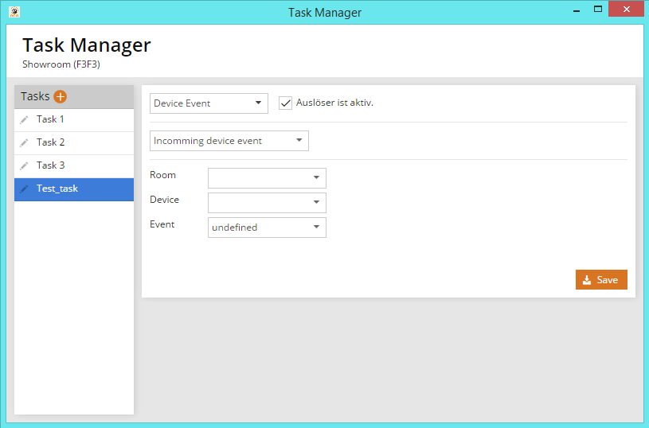Click the pencil icon beside Task 2
The image size is (649, 428).
[x=24, y=143]
